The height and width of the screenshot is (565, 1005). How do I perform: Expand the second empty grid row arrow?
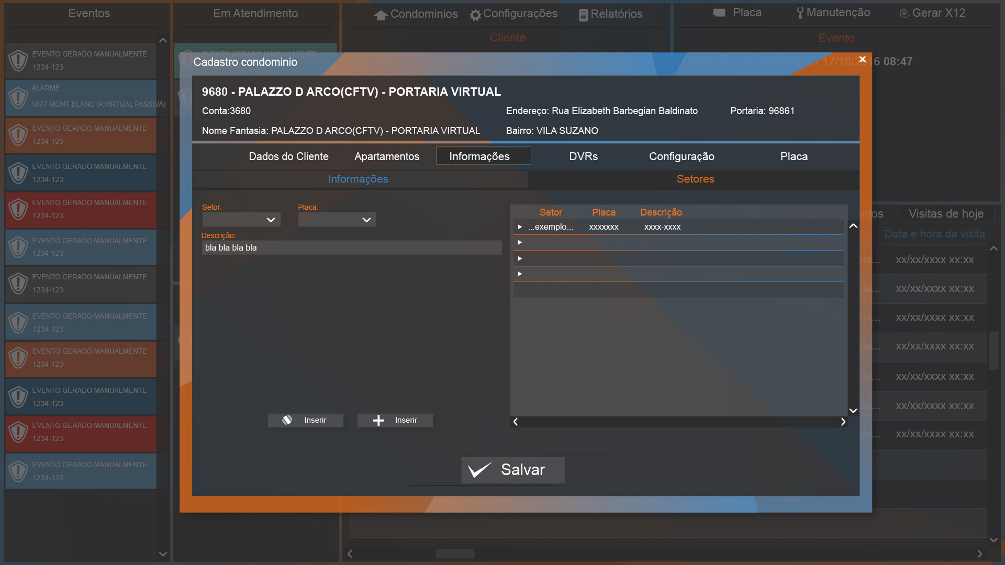coord(520,243)
